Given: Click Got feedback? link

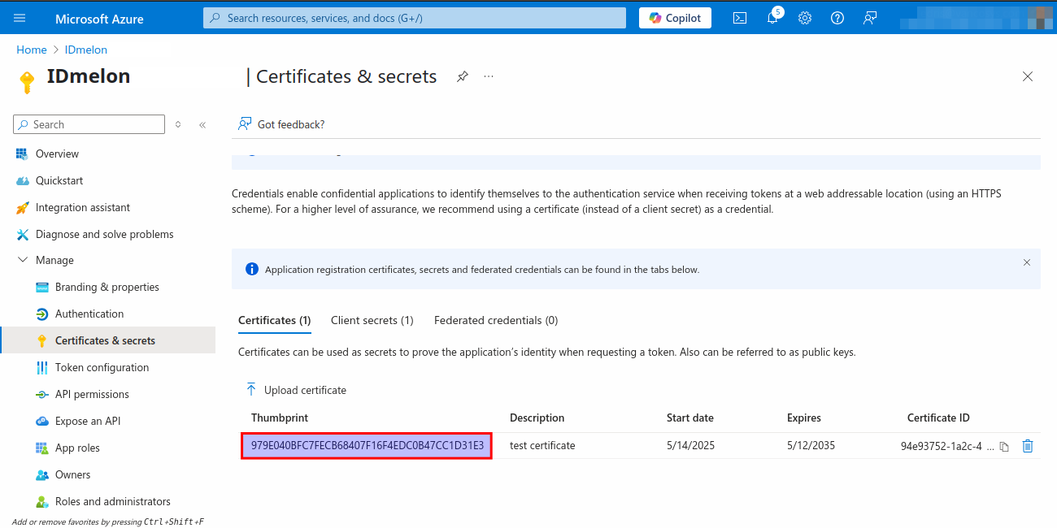Looking at the screenshot, I should tap(281, 124).
